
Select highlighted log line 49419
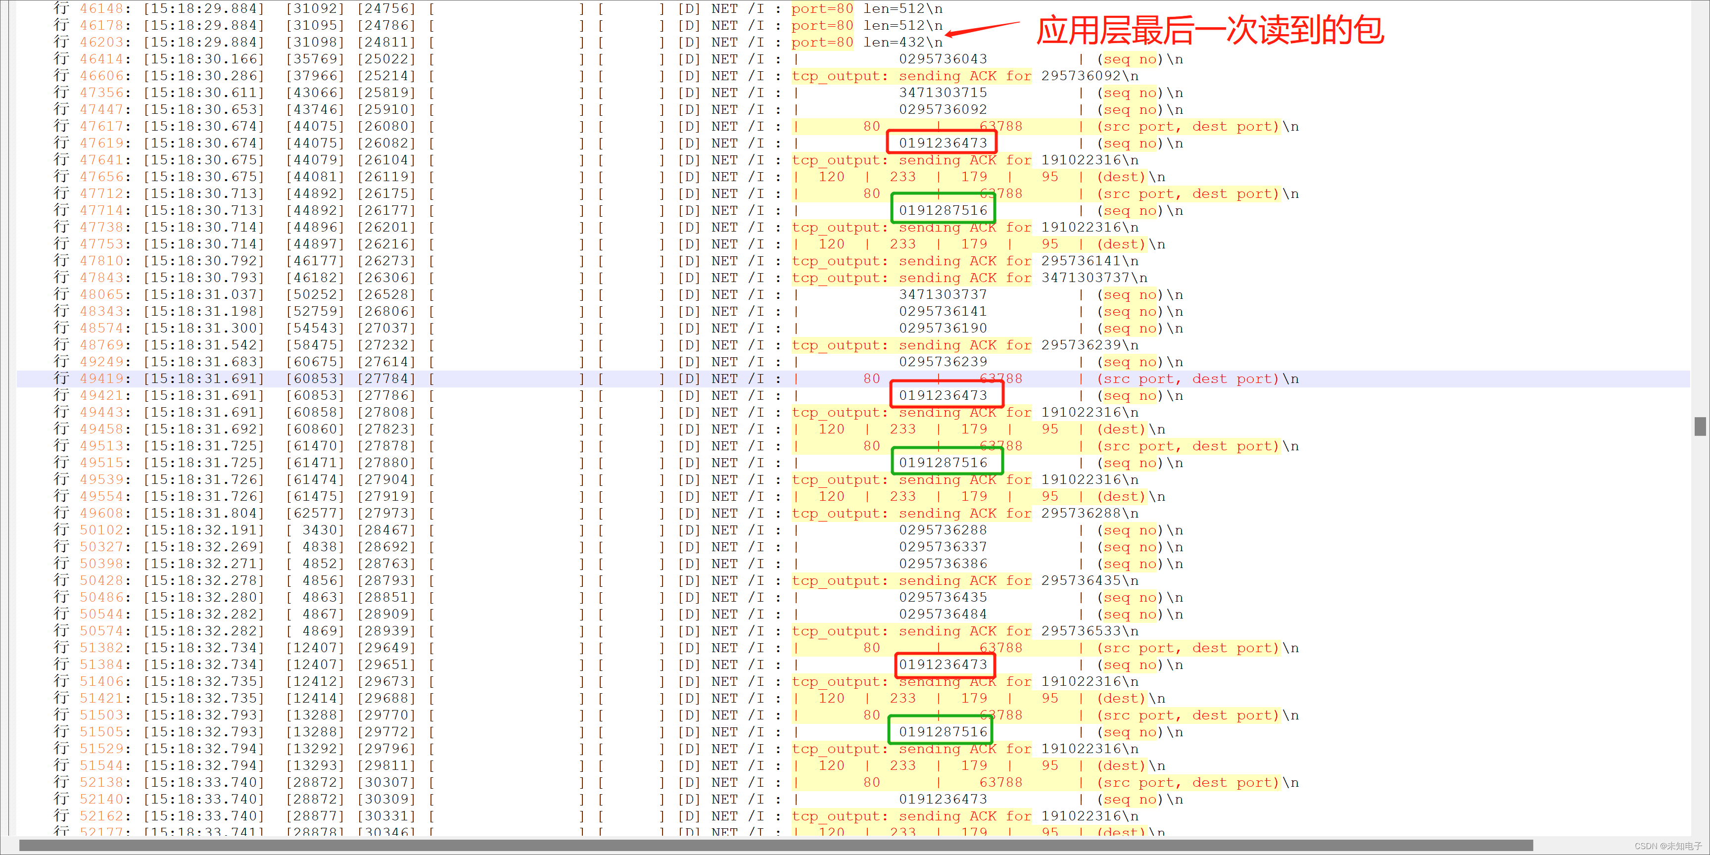tap(101, 379)
